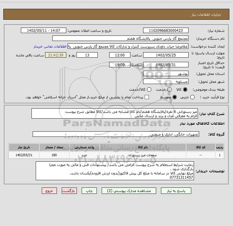Click the general description text box
Viewport: 233px width, 226px height.
(x=115, y=113)
